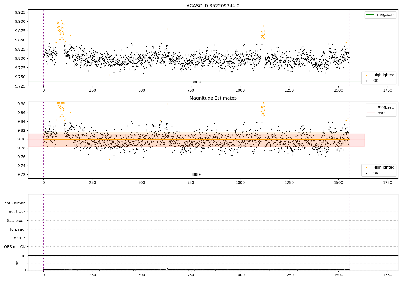
Task: Click the '3889' label in Magnitude Estimates plot
Action: (x=196, y=175)
